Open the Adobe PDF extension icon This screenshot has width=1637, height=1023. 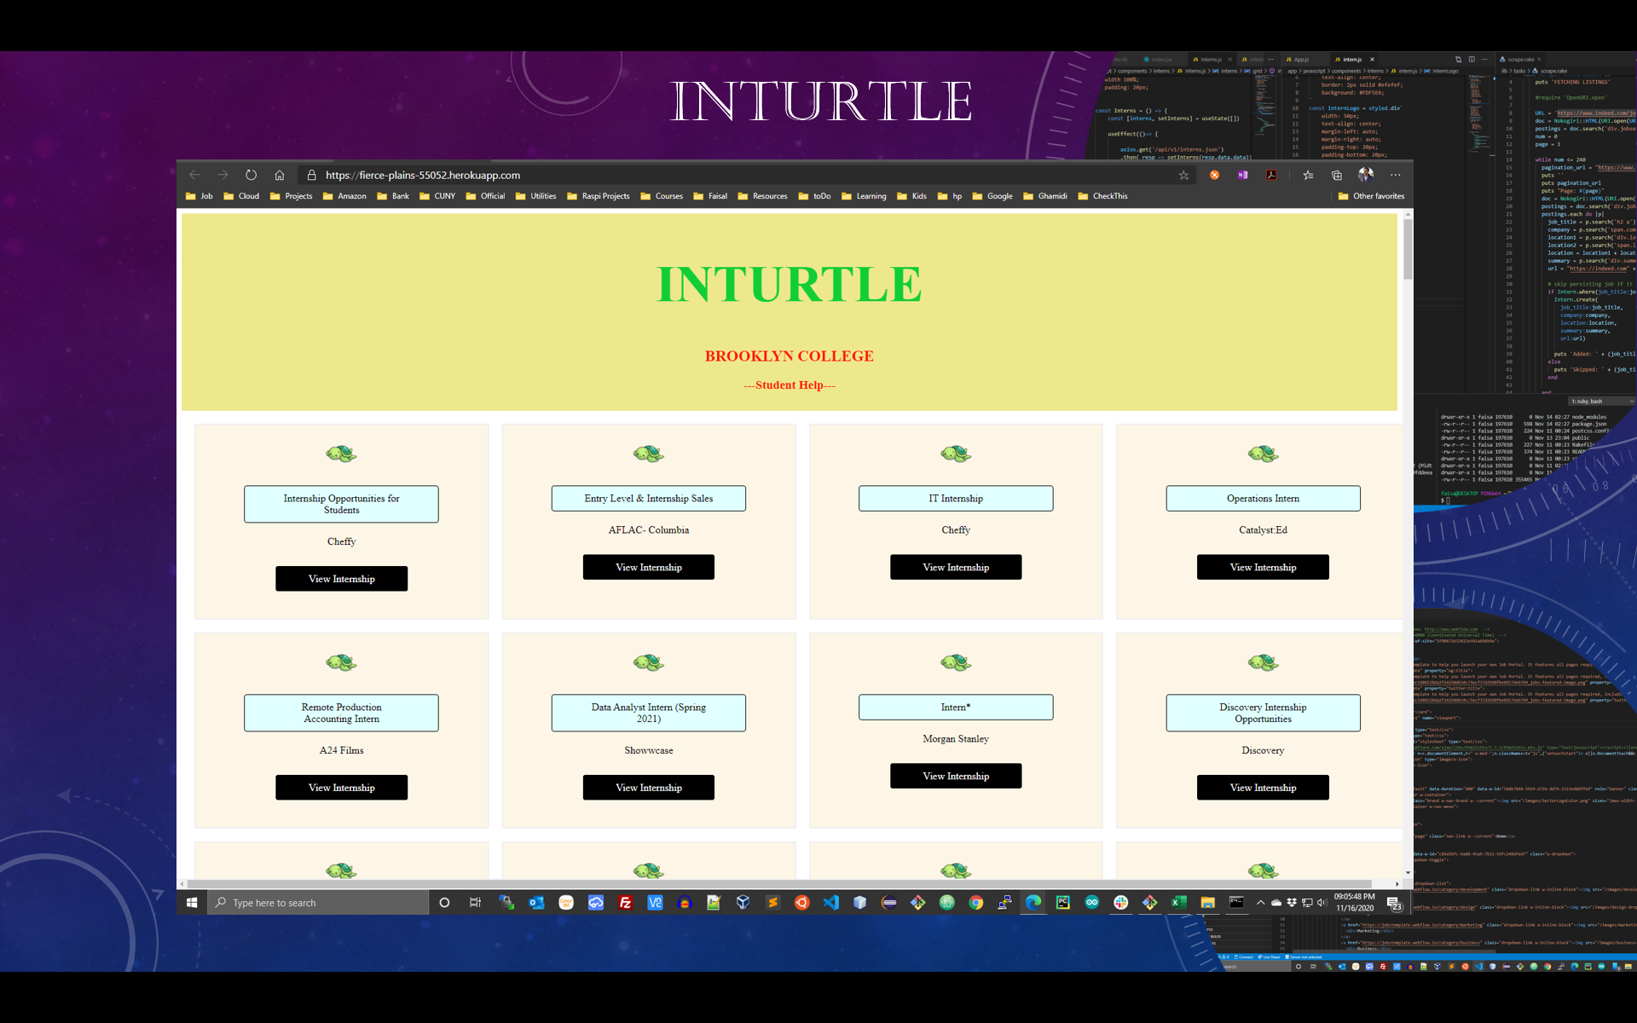click(x=1271, y=175)
